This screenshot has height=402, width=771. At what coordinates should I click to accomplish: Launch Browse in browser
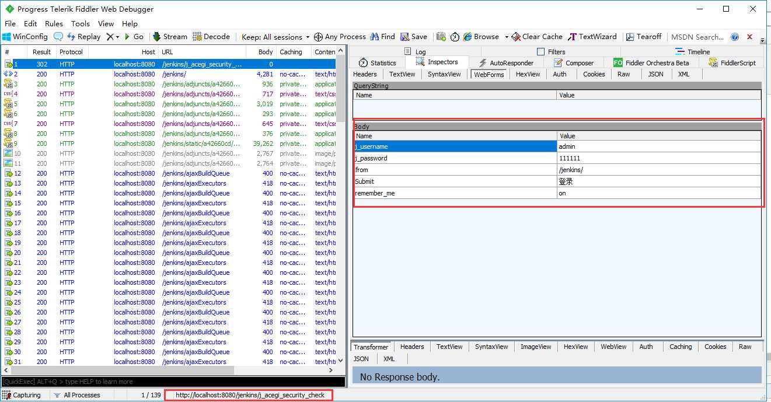pos(482,36)
